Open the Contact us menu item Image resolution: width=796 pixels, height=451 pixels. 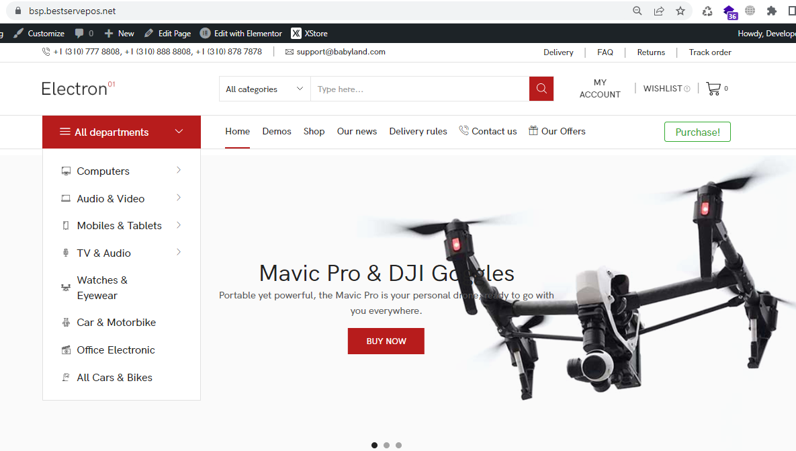click(x=488, y=131)
